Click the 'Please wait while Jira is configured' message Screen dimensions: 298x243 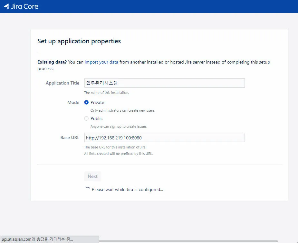pos(127,189)
